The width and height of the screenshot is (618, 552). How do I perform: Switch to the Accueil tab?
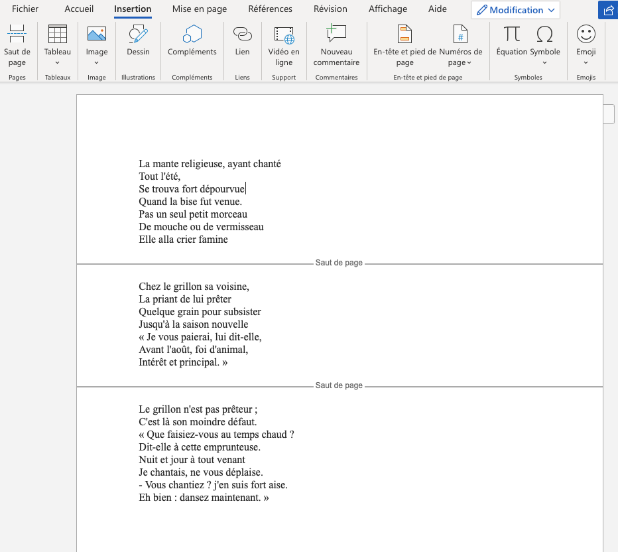79,9
